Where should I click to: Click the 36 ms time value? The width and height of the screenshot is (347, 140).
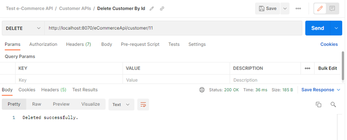pos(261,90)
